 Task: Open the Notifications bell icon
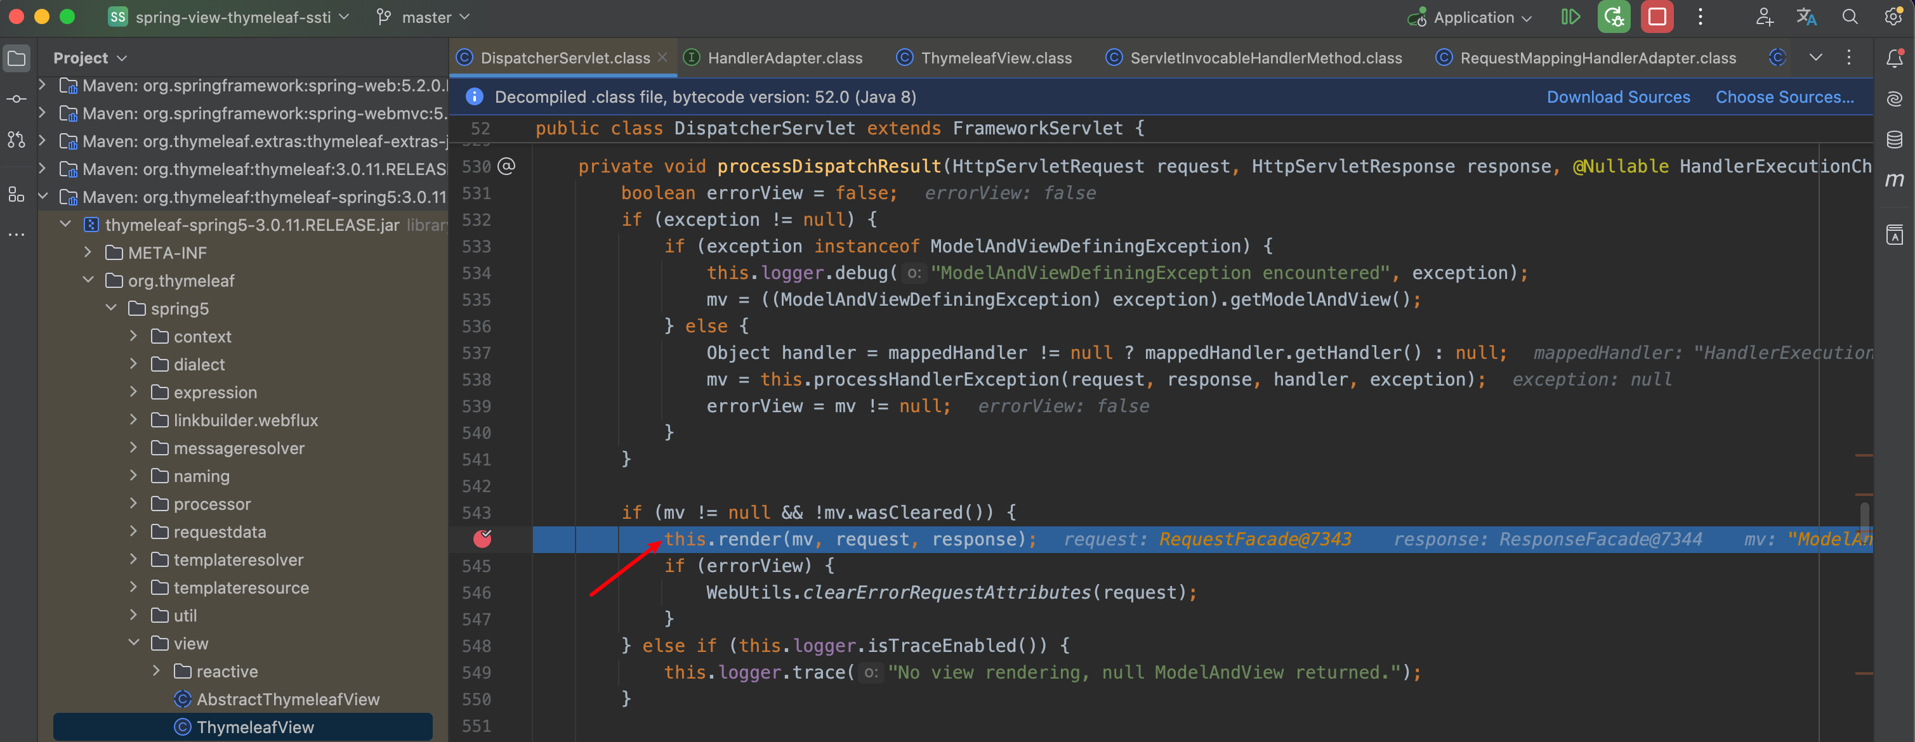pyautogui.click(x=1894, y=59)
